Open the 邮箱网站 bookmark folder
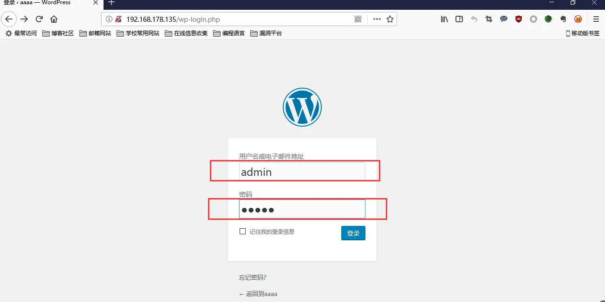 (95, 33)
